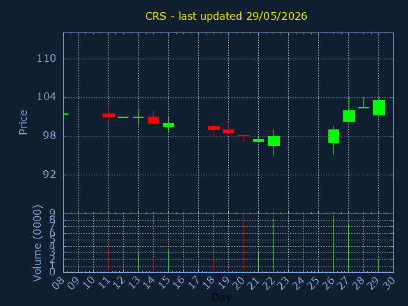Click the chart title CRS last updated 29/05/2026
This screenshot has width=408, height=306.
pos(226,16)
